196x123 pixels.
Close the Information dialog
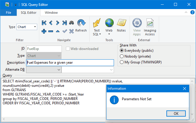click(185, 89)
